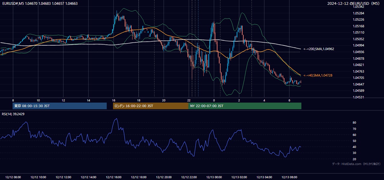Click RSI scale value 60
The height and width of the screenshot is (180, 384).
click(x=354, y=135)
